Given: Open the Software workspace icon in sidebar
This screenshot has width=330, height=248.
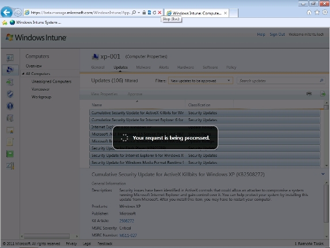Looking at the screenshot, I should [10, 118].
